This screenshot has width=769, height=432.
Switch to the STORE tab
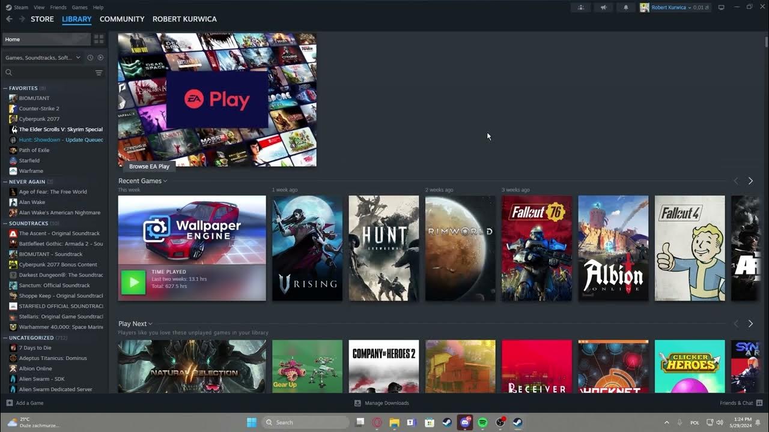(42, 19)
